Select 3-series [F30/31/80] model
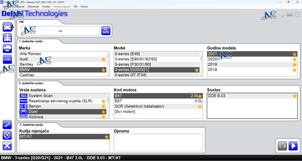 [157, 64]
